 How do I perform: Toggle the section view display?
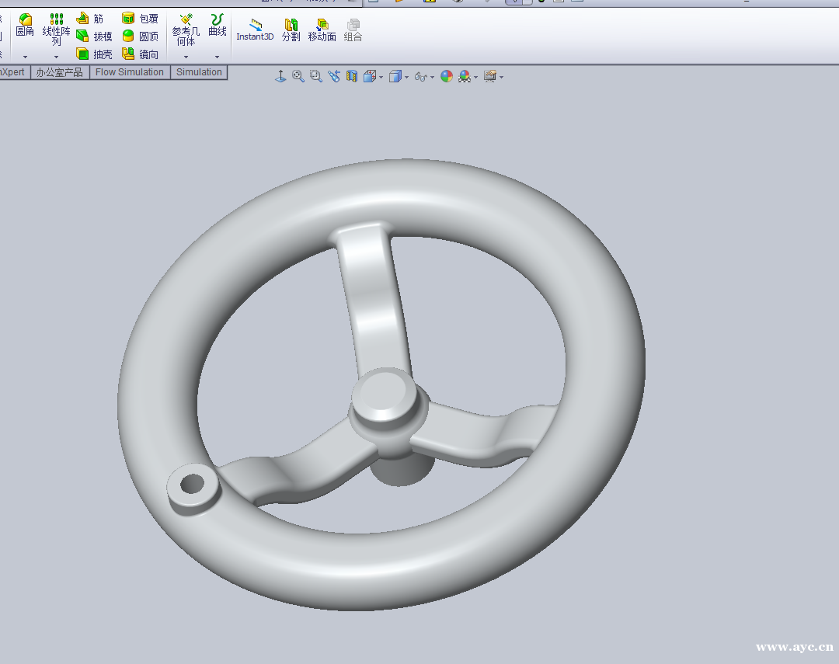click(351, 76)
